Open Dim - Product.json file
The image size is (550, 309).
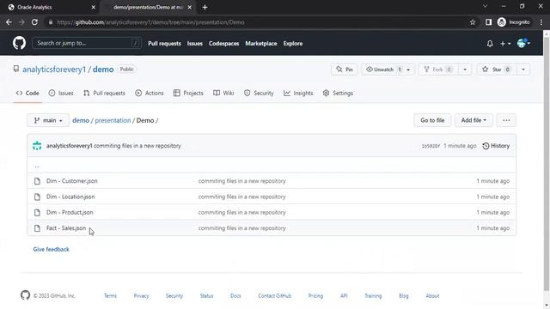click(x=70, y=213)
